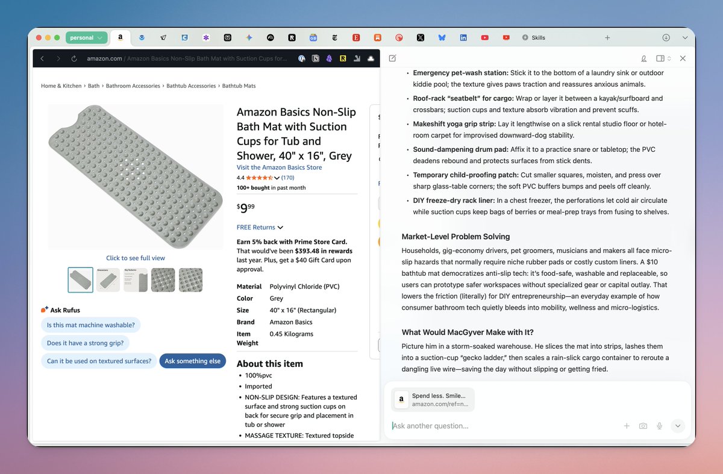Click the plus attach icon in chat box
Viewport: 723px width, 474px height.
[x=627, y=426]
